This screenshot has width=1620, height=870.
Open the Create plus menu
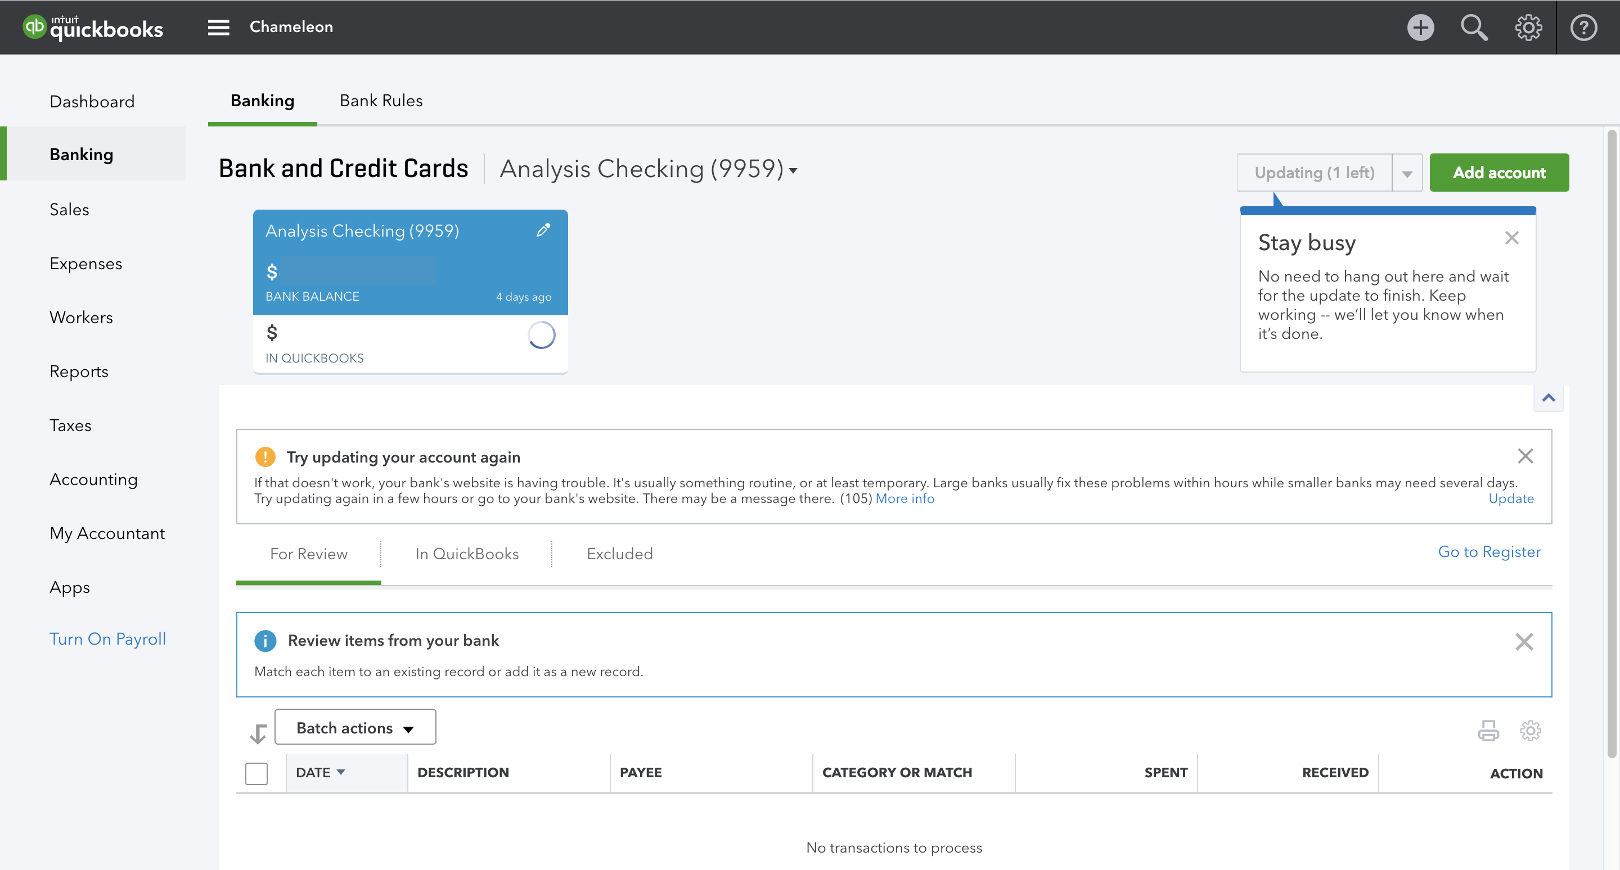1420,27
